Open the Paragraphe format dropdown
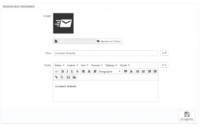Screen dimensions: 200x128 tap(110, 72)
